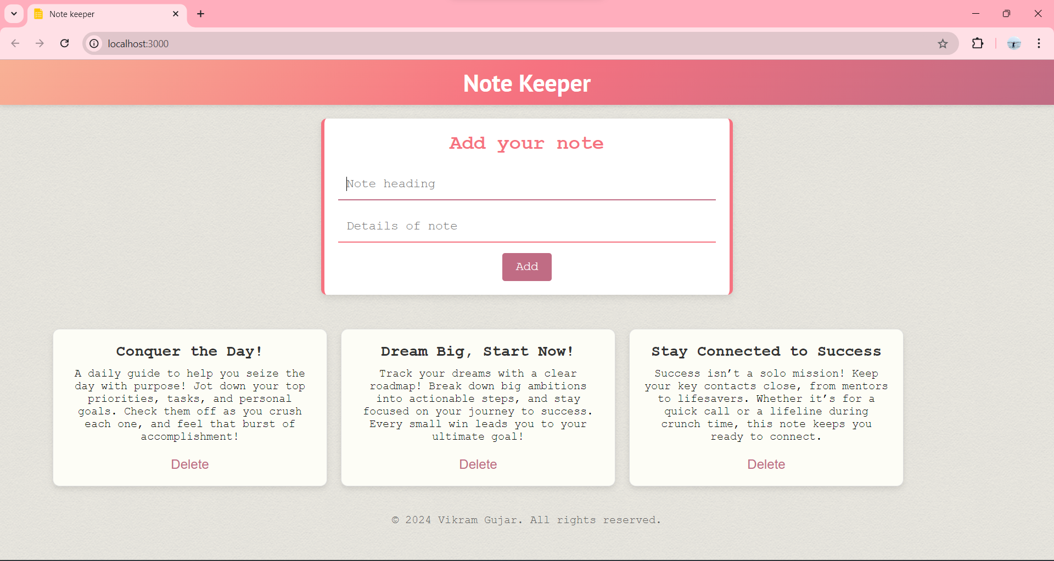
Task: View site information icon in address bar
Action: tap(94, 43)
